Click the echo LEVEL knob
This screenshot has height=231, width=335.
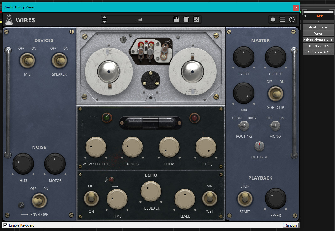pyautogui.click(x=185, y=199)
